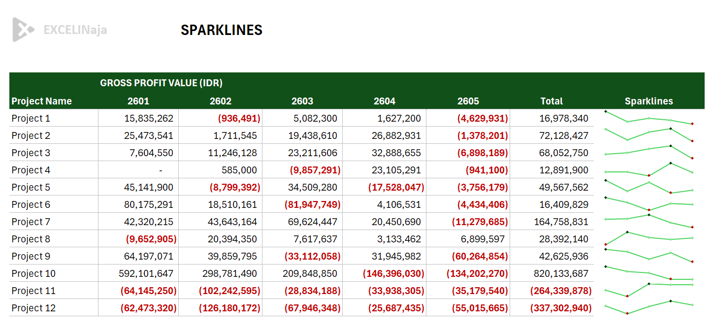Select cell with value 15,835,262
The image size is (713, 333).
pos(138,118)
